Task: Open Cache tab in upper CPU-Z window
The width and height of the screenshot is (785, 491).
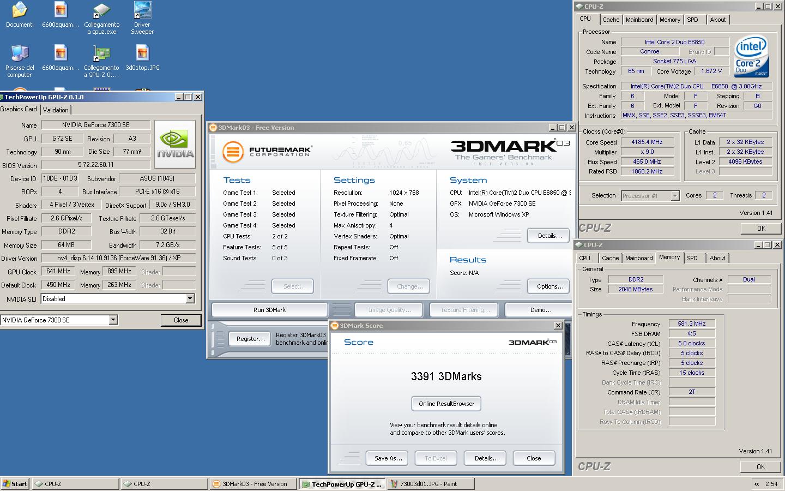Action: tap(611, 20)
